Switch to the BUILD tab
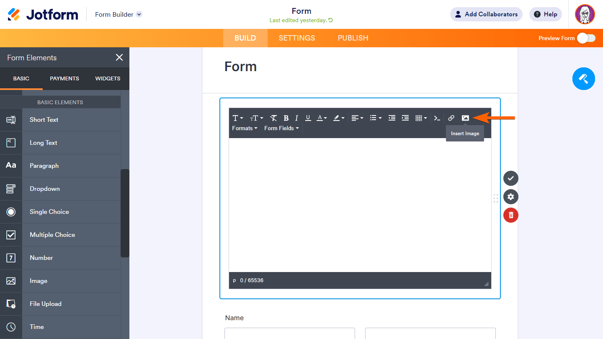 click(245, 38)
